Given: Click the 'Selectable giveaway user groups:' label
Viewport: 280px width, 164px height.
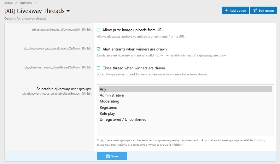Looking at the screenshot, I should [x=64, y=89].
